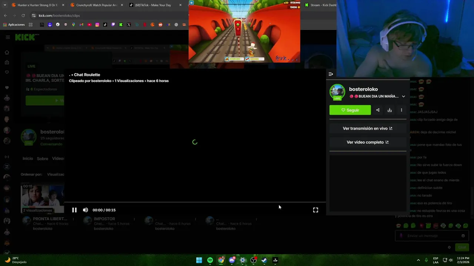474x266 pixels.
Task: Pause the Subway Surfers game overlay
Action: [x=191, y=3]
